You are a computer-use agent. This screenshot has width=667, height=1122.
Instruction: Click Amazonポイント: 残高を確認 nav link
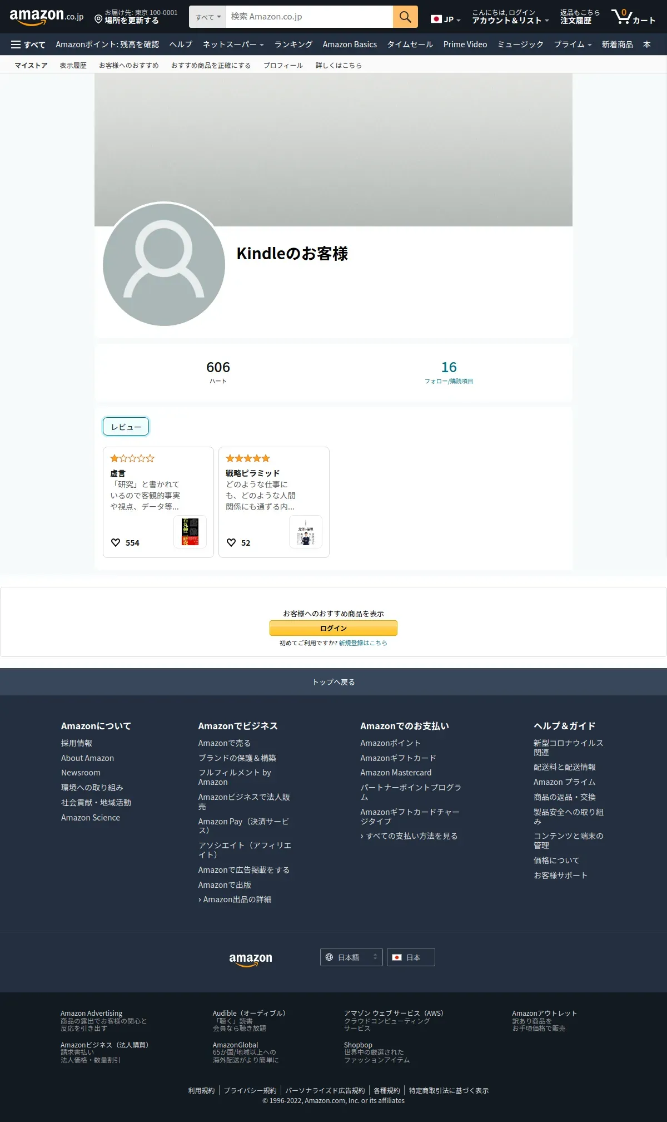point(107,45)
